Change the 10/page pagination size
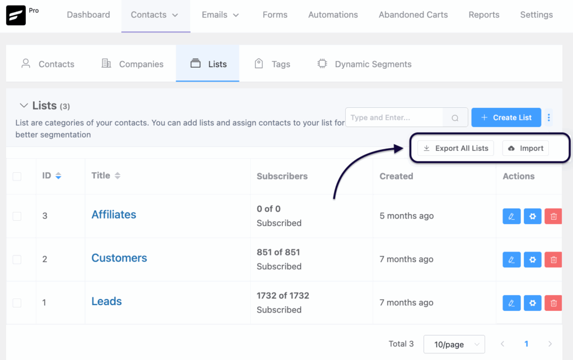573x360 pixels. coord(454,344)
